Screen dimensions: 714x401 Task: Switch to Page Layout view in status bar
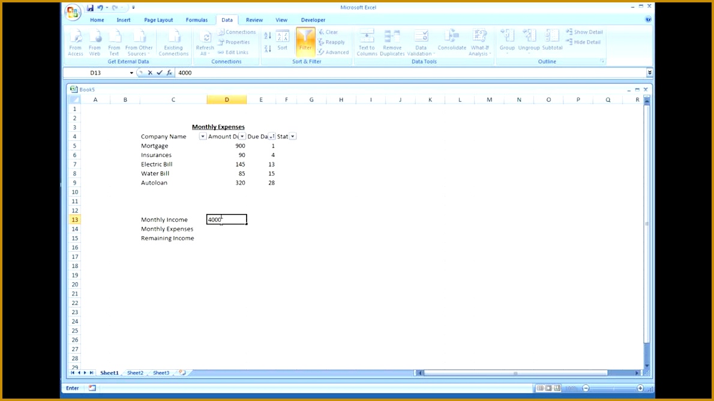[x=548, y=388]
